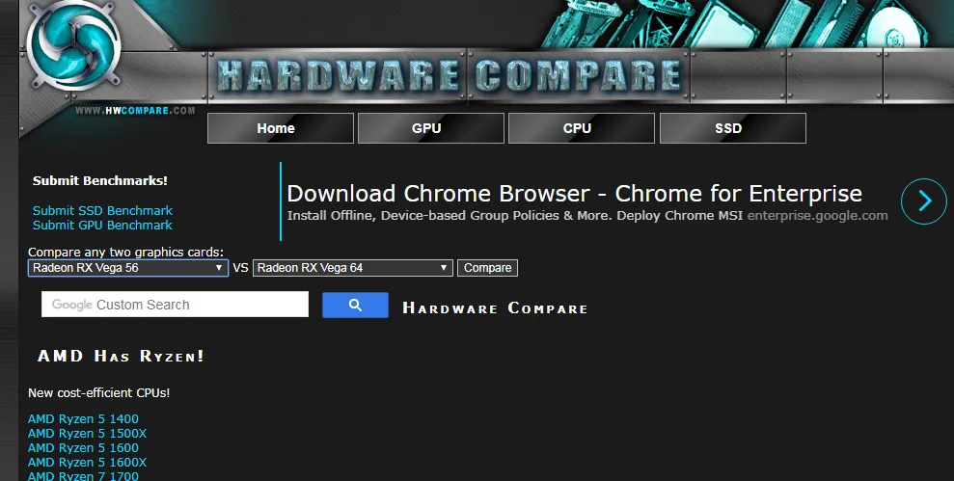
Task: Open the Submit SSD Benchmark link
Action: (102, 210)
